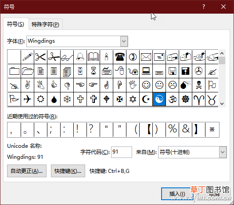Click the 自动更正(A)... button
Screen dimensions: 234x205
27,171
